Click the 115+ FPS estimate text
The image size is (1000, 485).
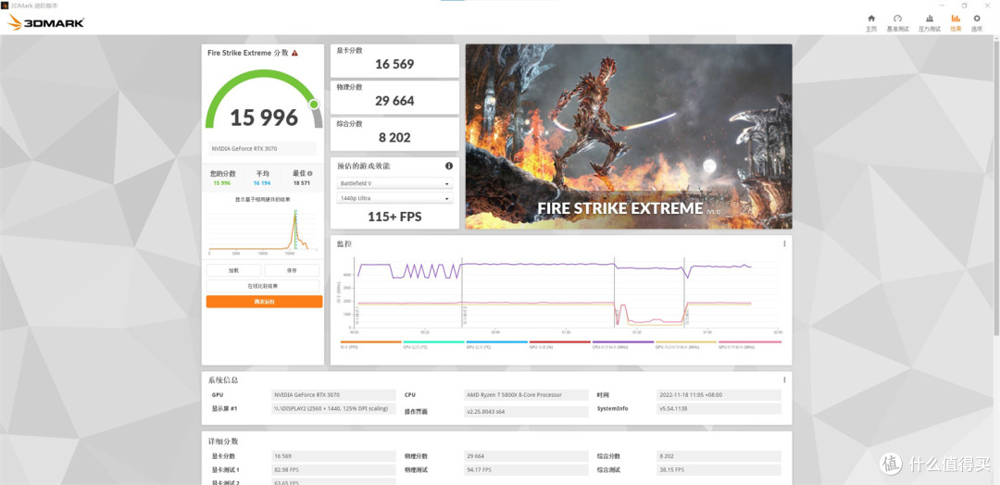(x=394, y=217)
